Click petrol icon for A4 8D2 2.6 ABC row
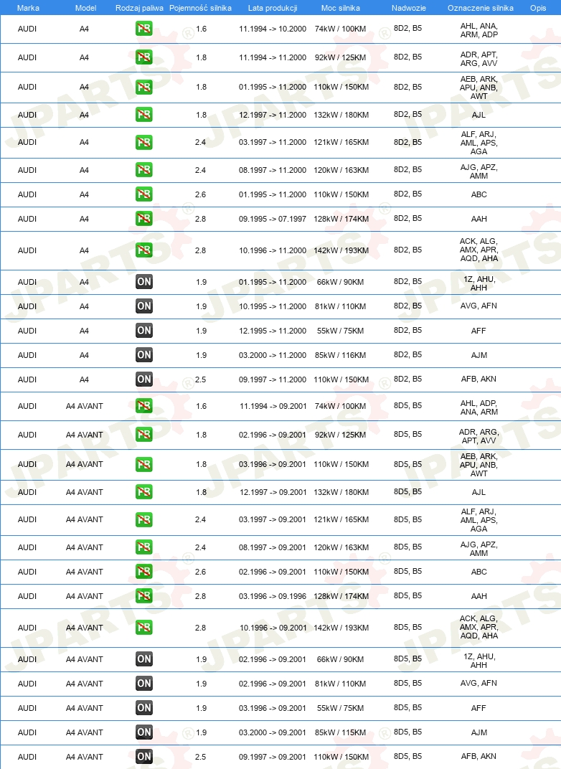Screen dimensions: 561x769 pyautogui.click(x=143, y=194)
